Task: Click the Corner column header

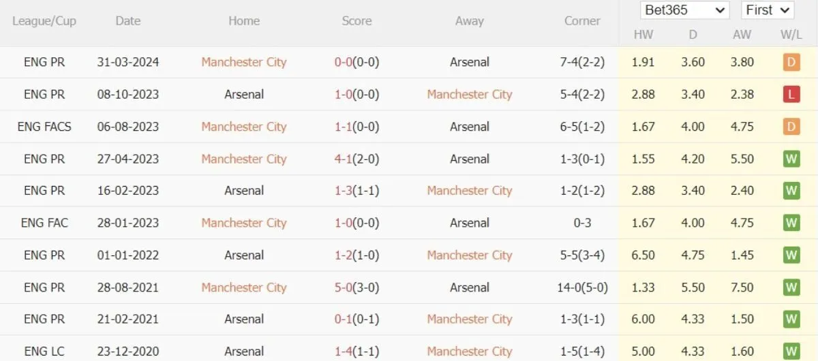Action: (x=582, y=21)
